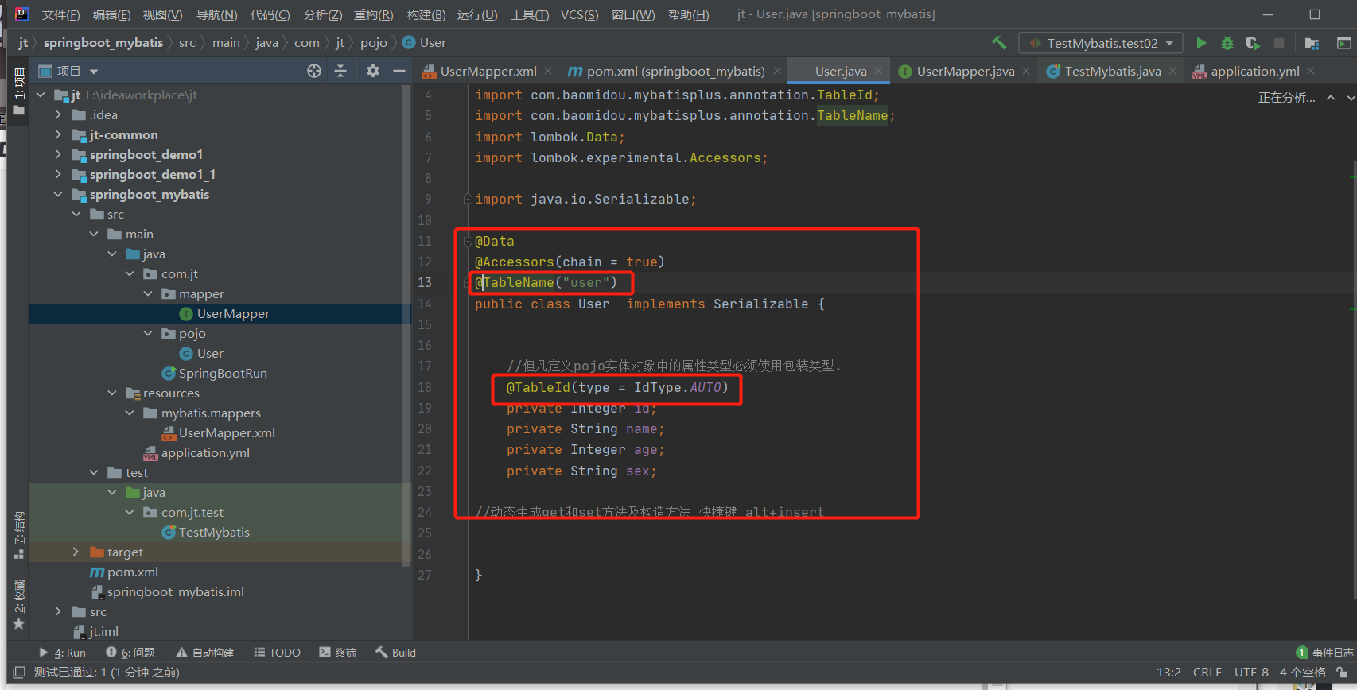Viewport: 1357px width, 690px height.
Task: Hide the Project tool window
Action: pyautogui.click(x=399, y=71)
